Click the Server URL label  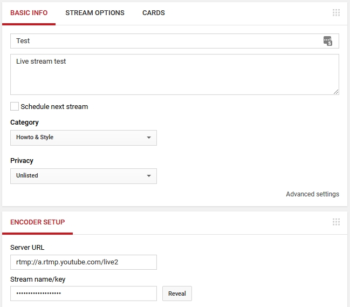27,248
